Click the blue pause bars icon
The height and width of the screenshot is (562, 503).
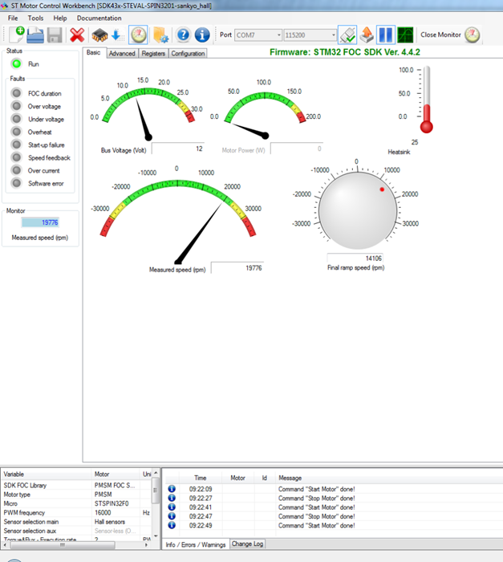(x=386, y=35)
